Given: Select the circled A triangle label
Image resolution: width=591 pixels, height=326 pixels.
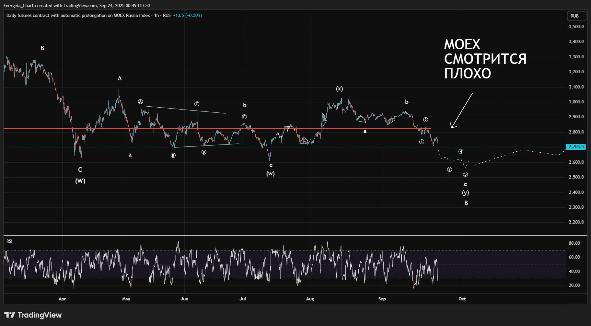Looking at the screenshot, I should [x=140, y=102].
